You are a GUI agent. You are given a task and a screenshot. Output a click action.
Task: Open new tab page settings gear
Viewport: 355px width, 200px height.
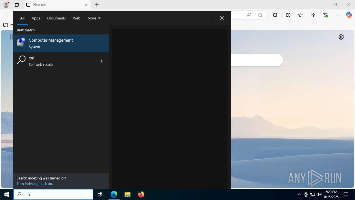coord(341,37)
